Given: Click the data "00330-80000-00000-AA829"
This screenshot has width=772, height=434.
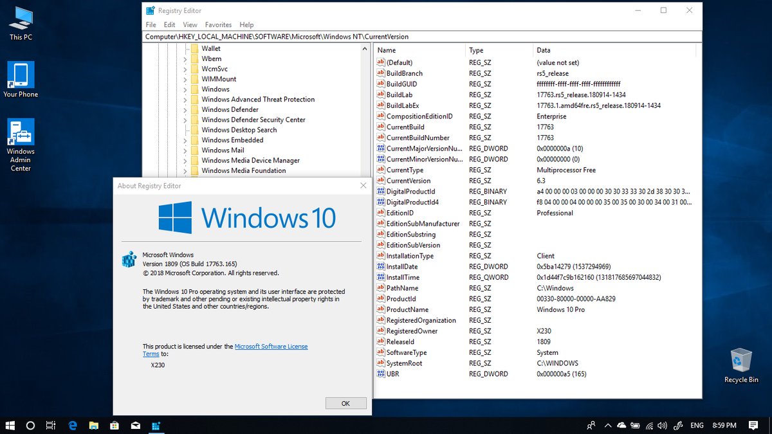Looking at the screenshot, I should [x=576, y=299].
